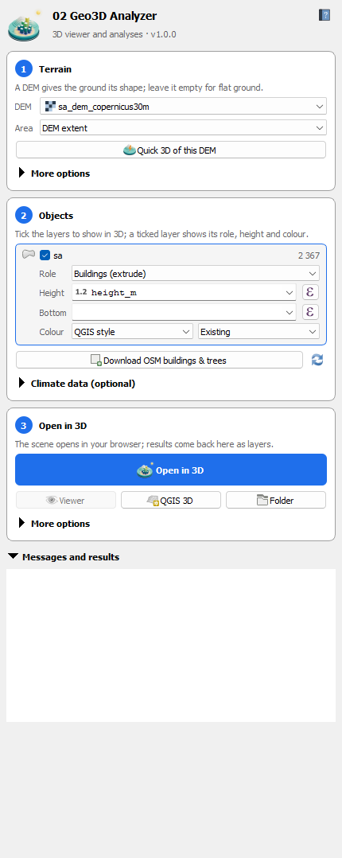Viewport: 342px width, 858px height.
Task: Click the step 1 Terrain heading
Action: pos(55,69)
